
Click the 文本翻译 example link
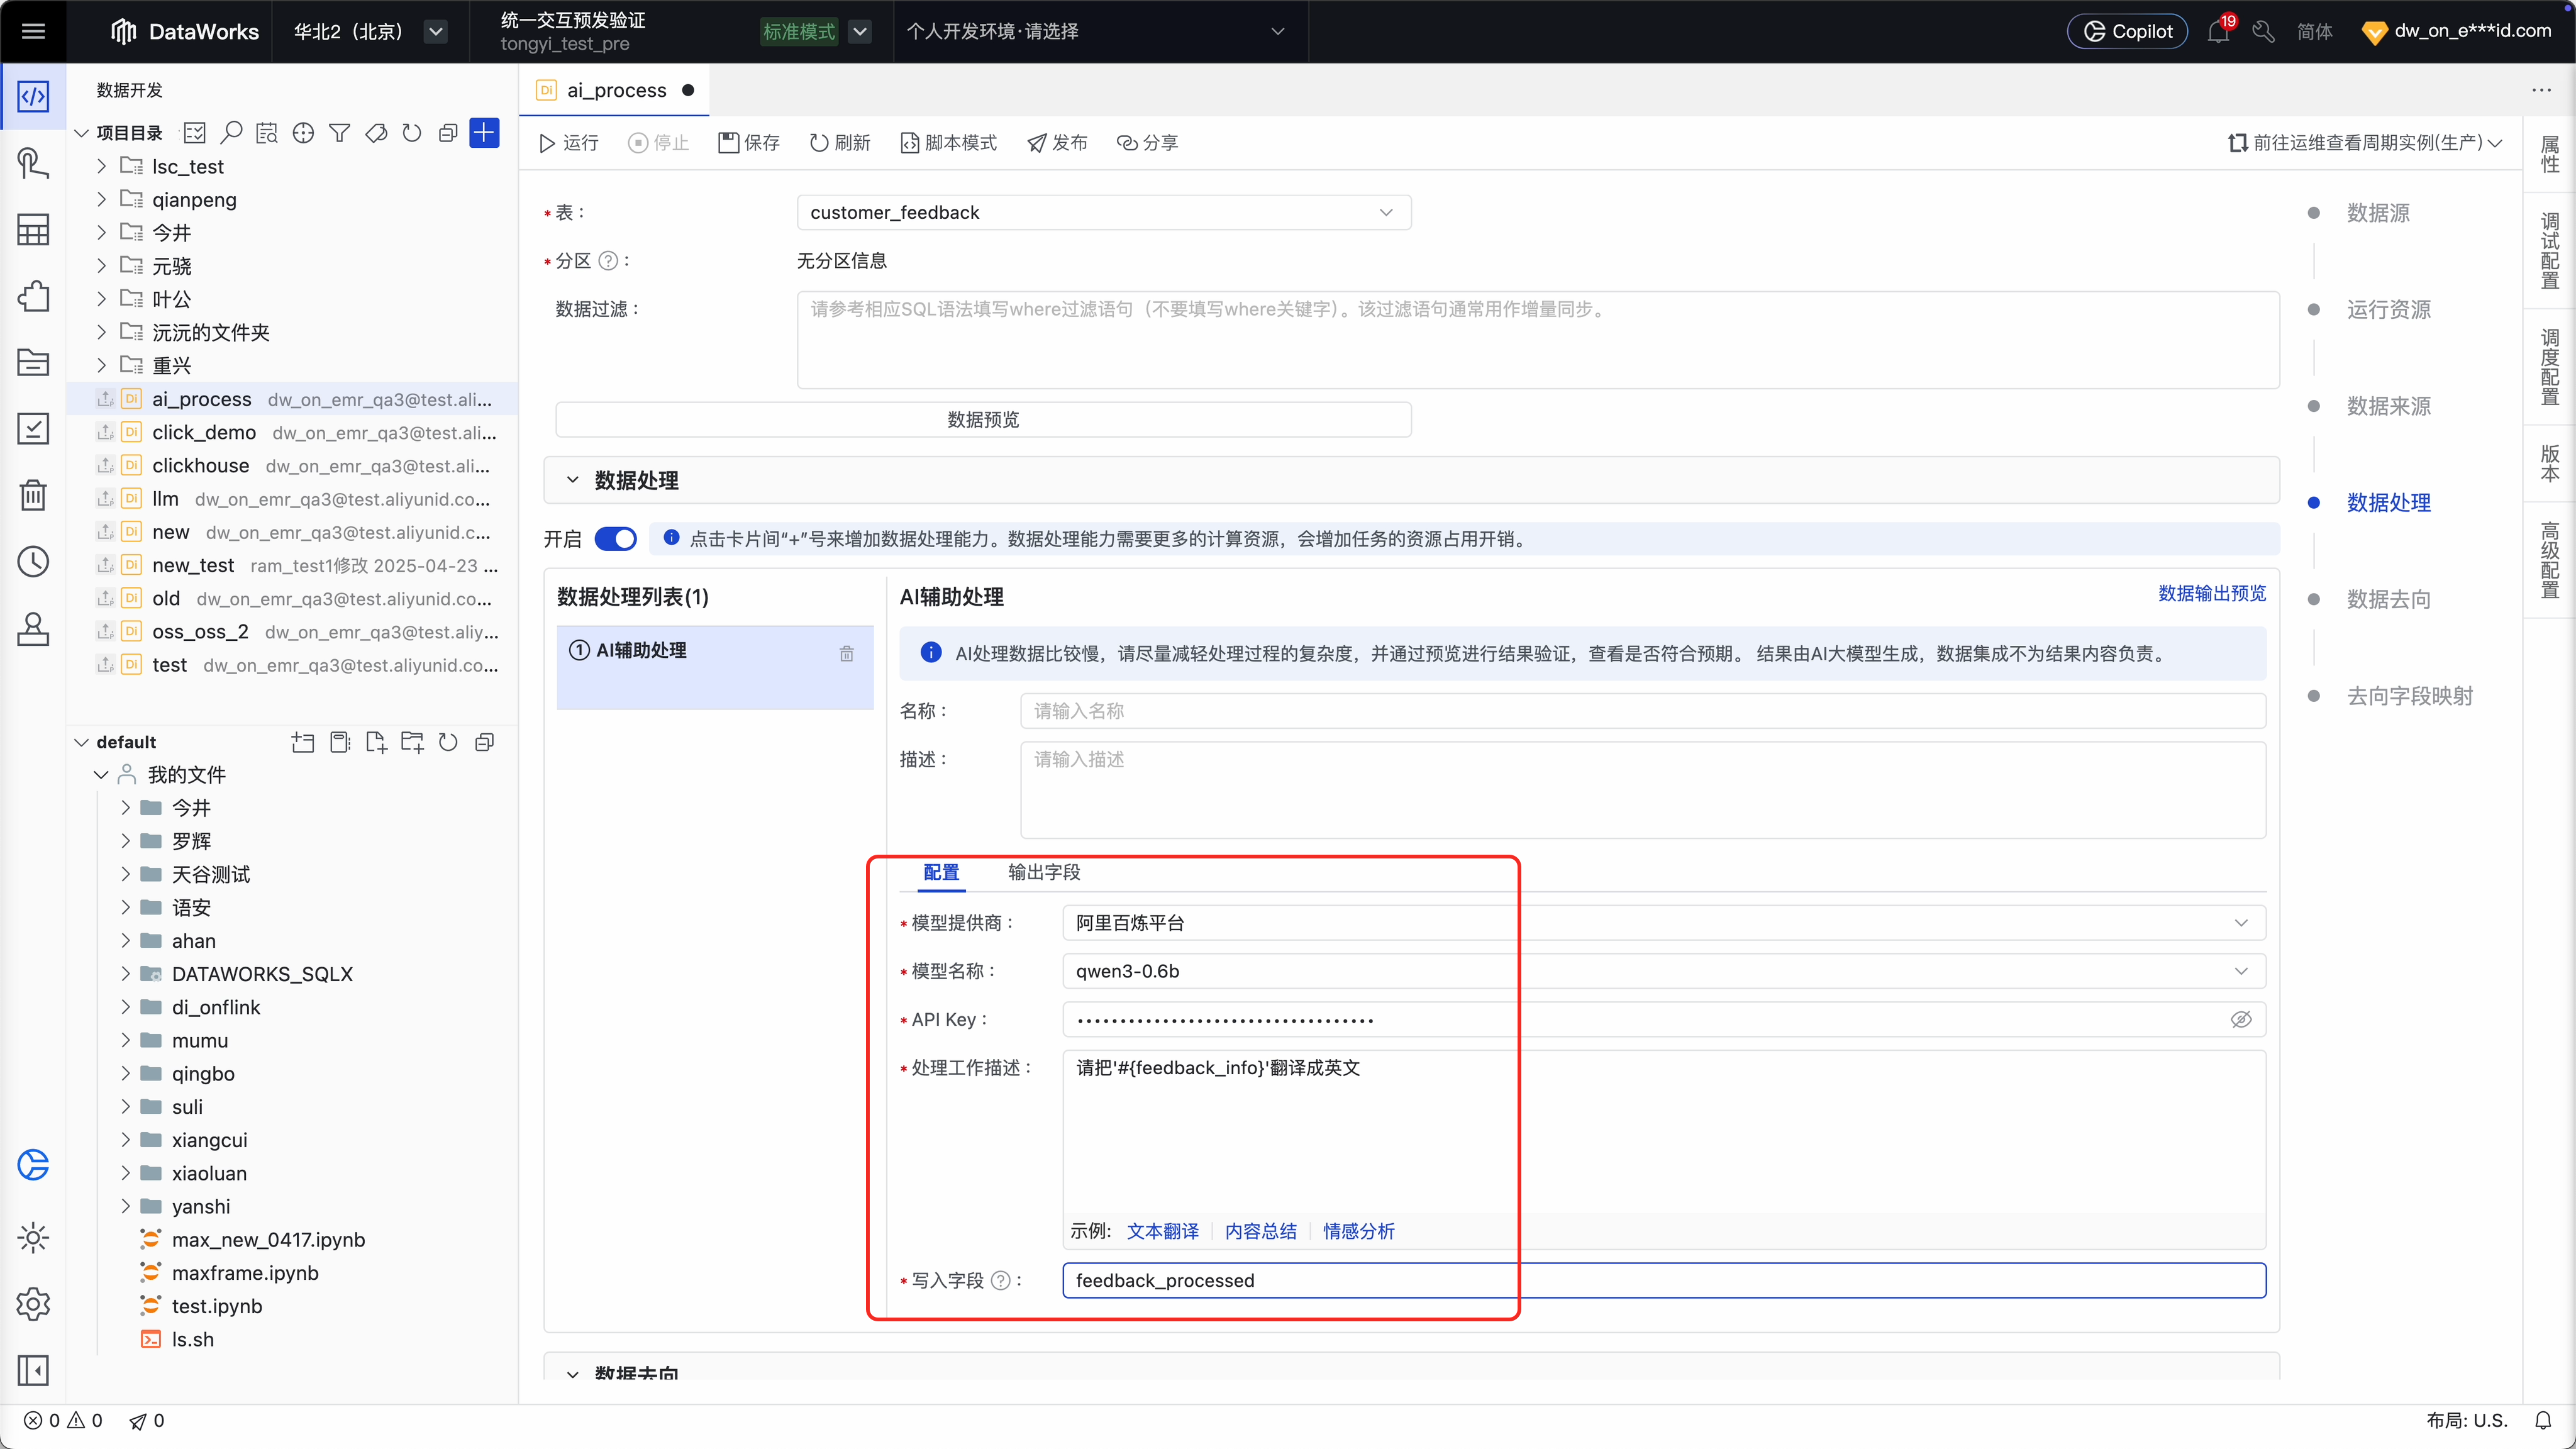[1162, 1231]
